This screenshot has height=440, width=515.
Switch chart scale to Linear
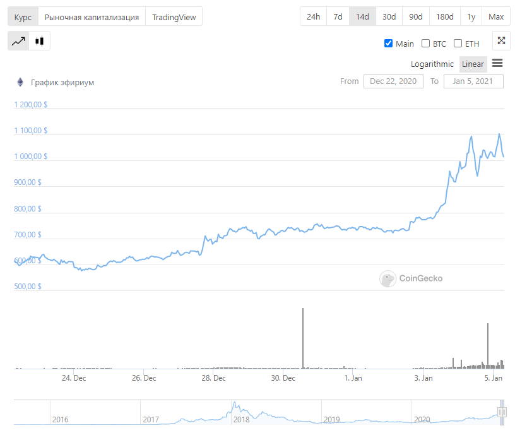coord(473,64)
